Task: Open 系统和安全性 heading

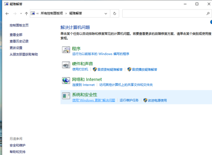Action: click(84, 95)
